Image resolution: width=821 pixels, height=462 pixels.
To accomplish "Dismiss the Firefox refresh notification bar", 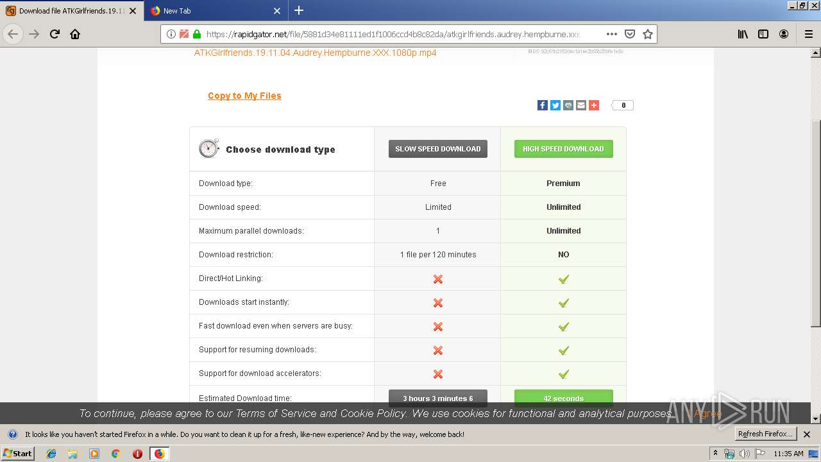I will (807, 434).
